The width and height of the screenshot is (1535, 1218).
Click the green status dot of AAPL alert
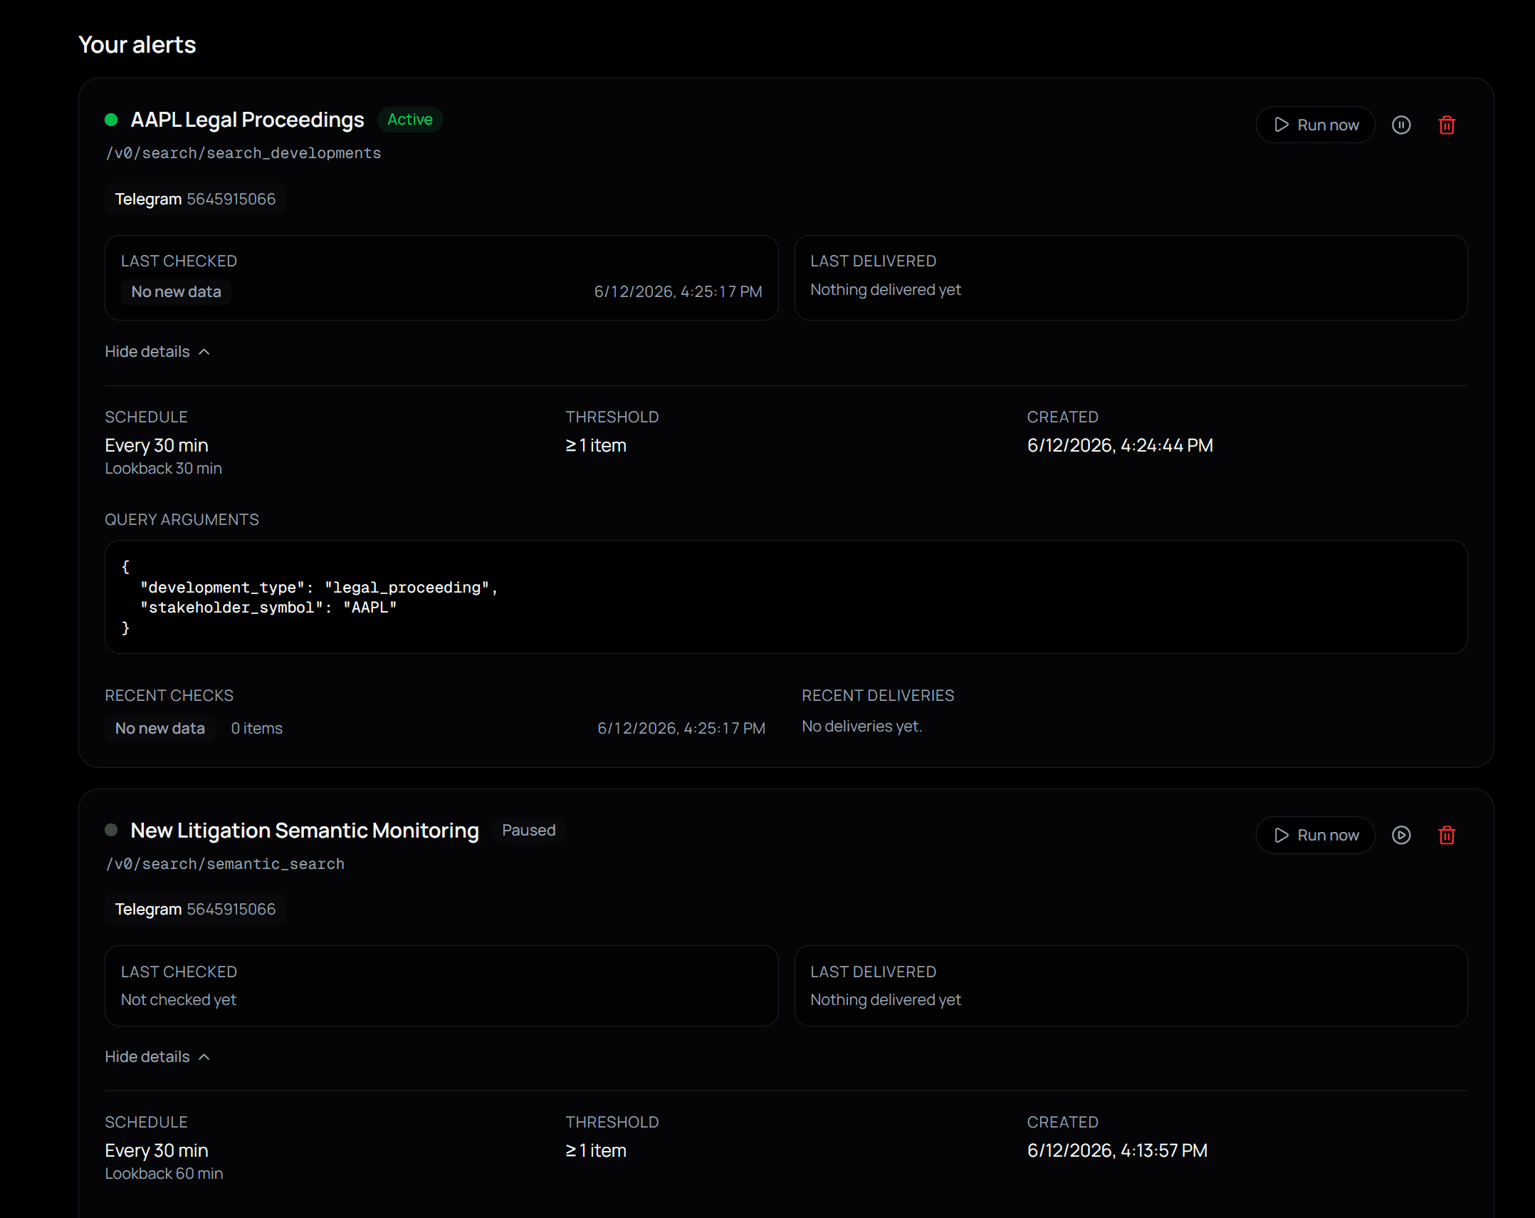(111, 120)
